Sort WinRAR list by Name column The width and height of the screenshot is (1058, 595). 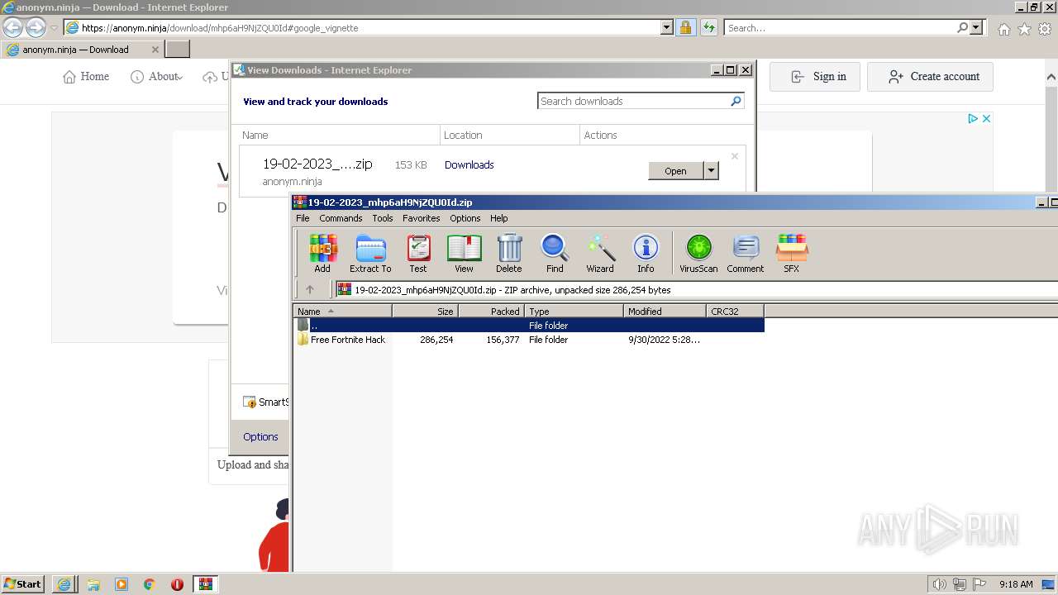click(x=342, y=312)
